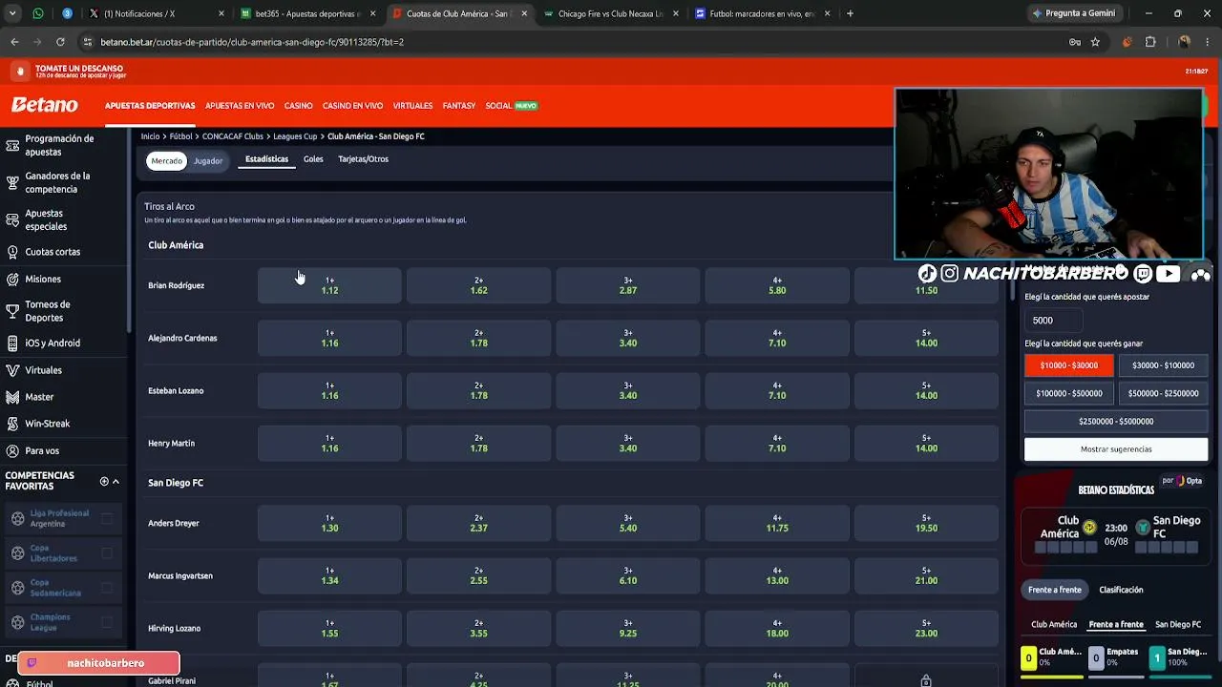Click the Torneos de Deportes trophy icon
This screenshot has height=687, width=1222.
coord(12,311)
